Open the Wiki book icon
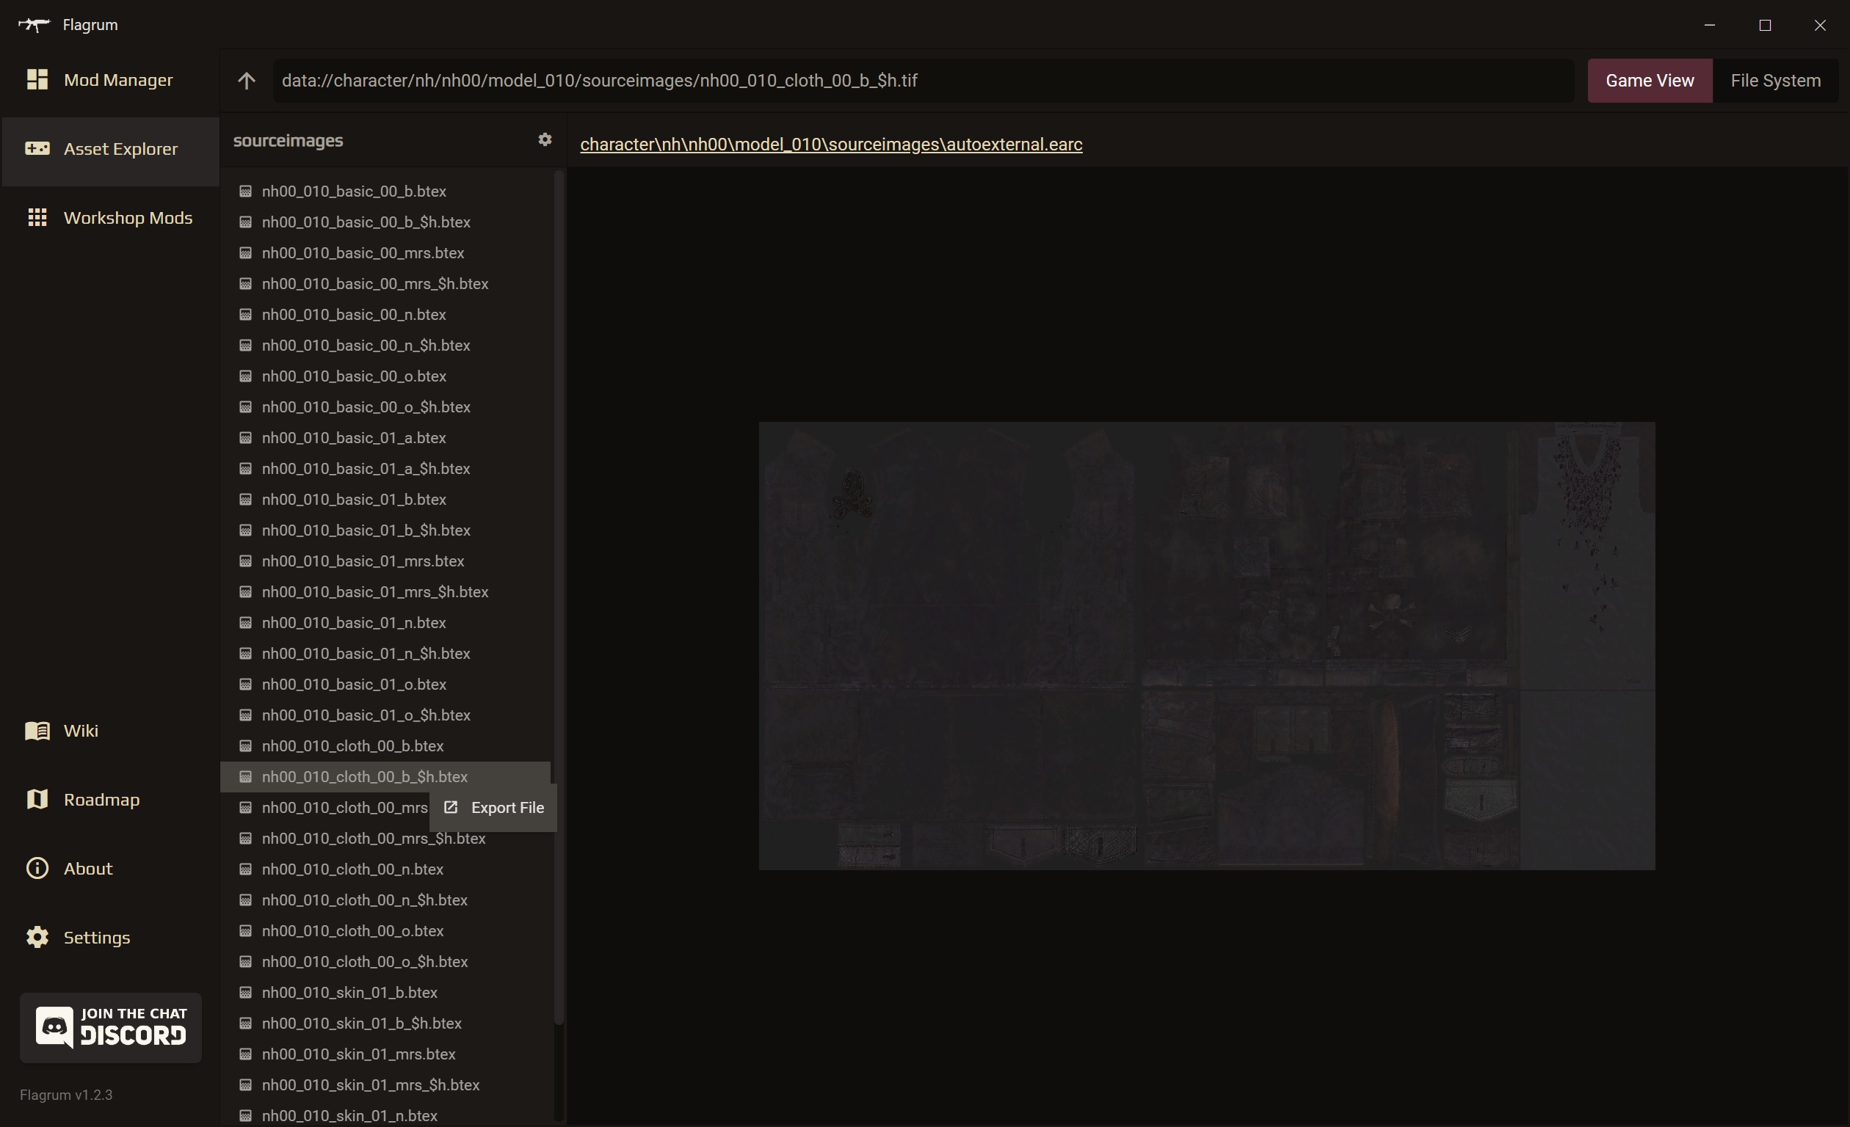The image size is (1850, 1127). pyautogui.click(x=37, y=730)
